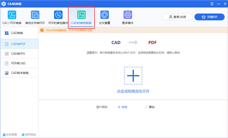228x138 pixels.
Task: Open the 在线客服 link
Action: click(10, 135)
